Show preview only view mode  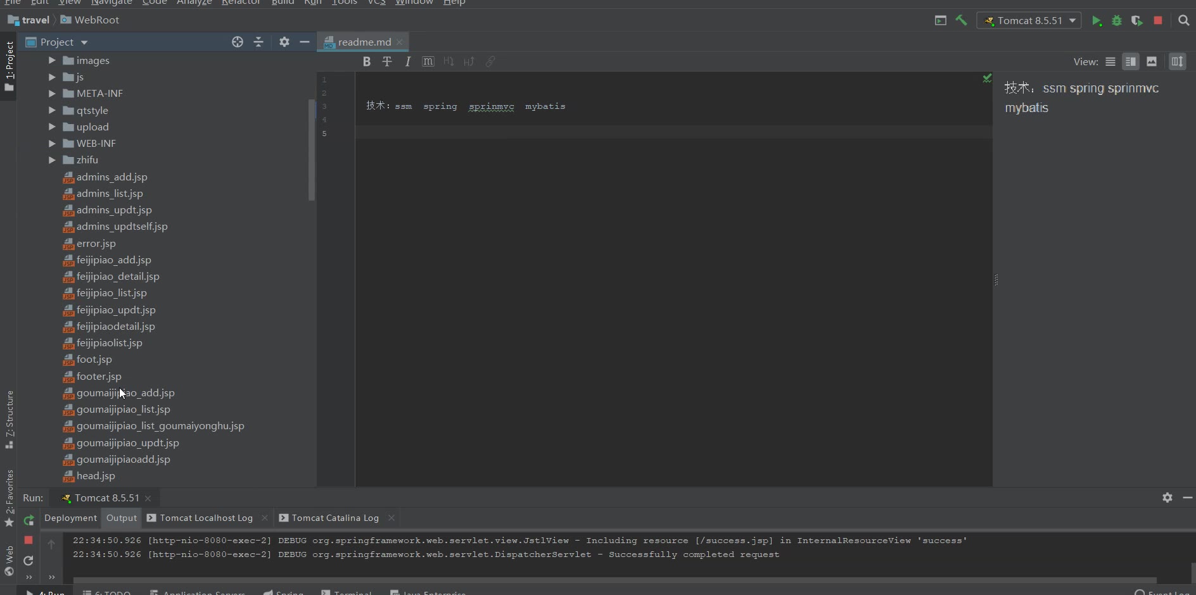pyautogui.click(x=1152, y=61)
